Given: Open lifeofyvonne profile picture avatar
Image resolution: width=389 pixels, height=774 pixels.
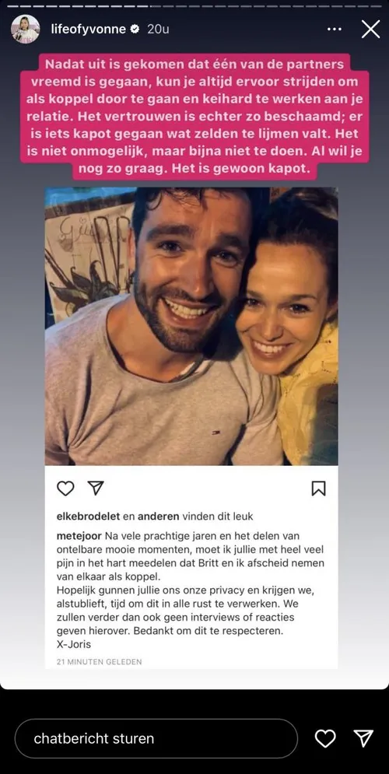Looking at the screenshot, I should [25, 29].
